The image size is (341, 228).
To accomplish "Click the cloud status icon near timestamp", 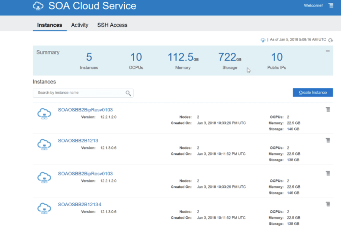I will pos(263,40).
